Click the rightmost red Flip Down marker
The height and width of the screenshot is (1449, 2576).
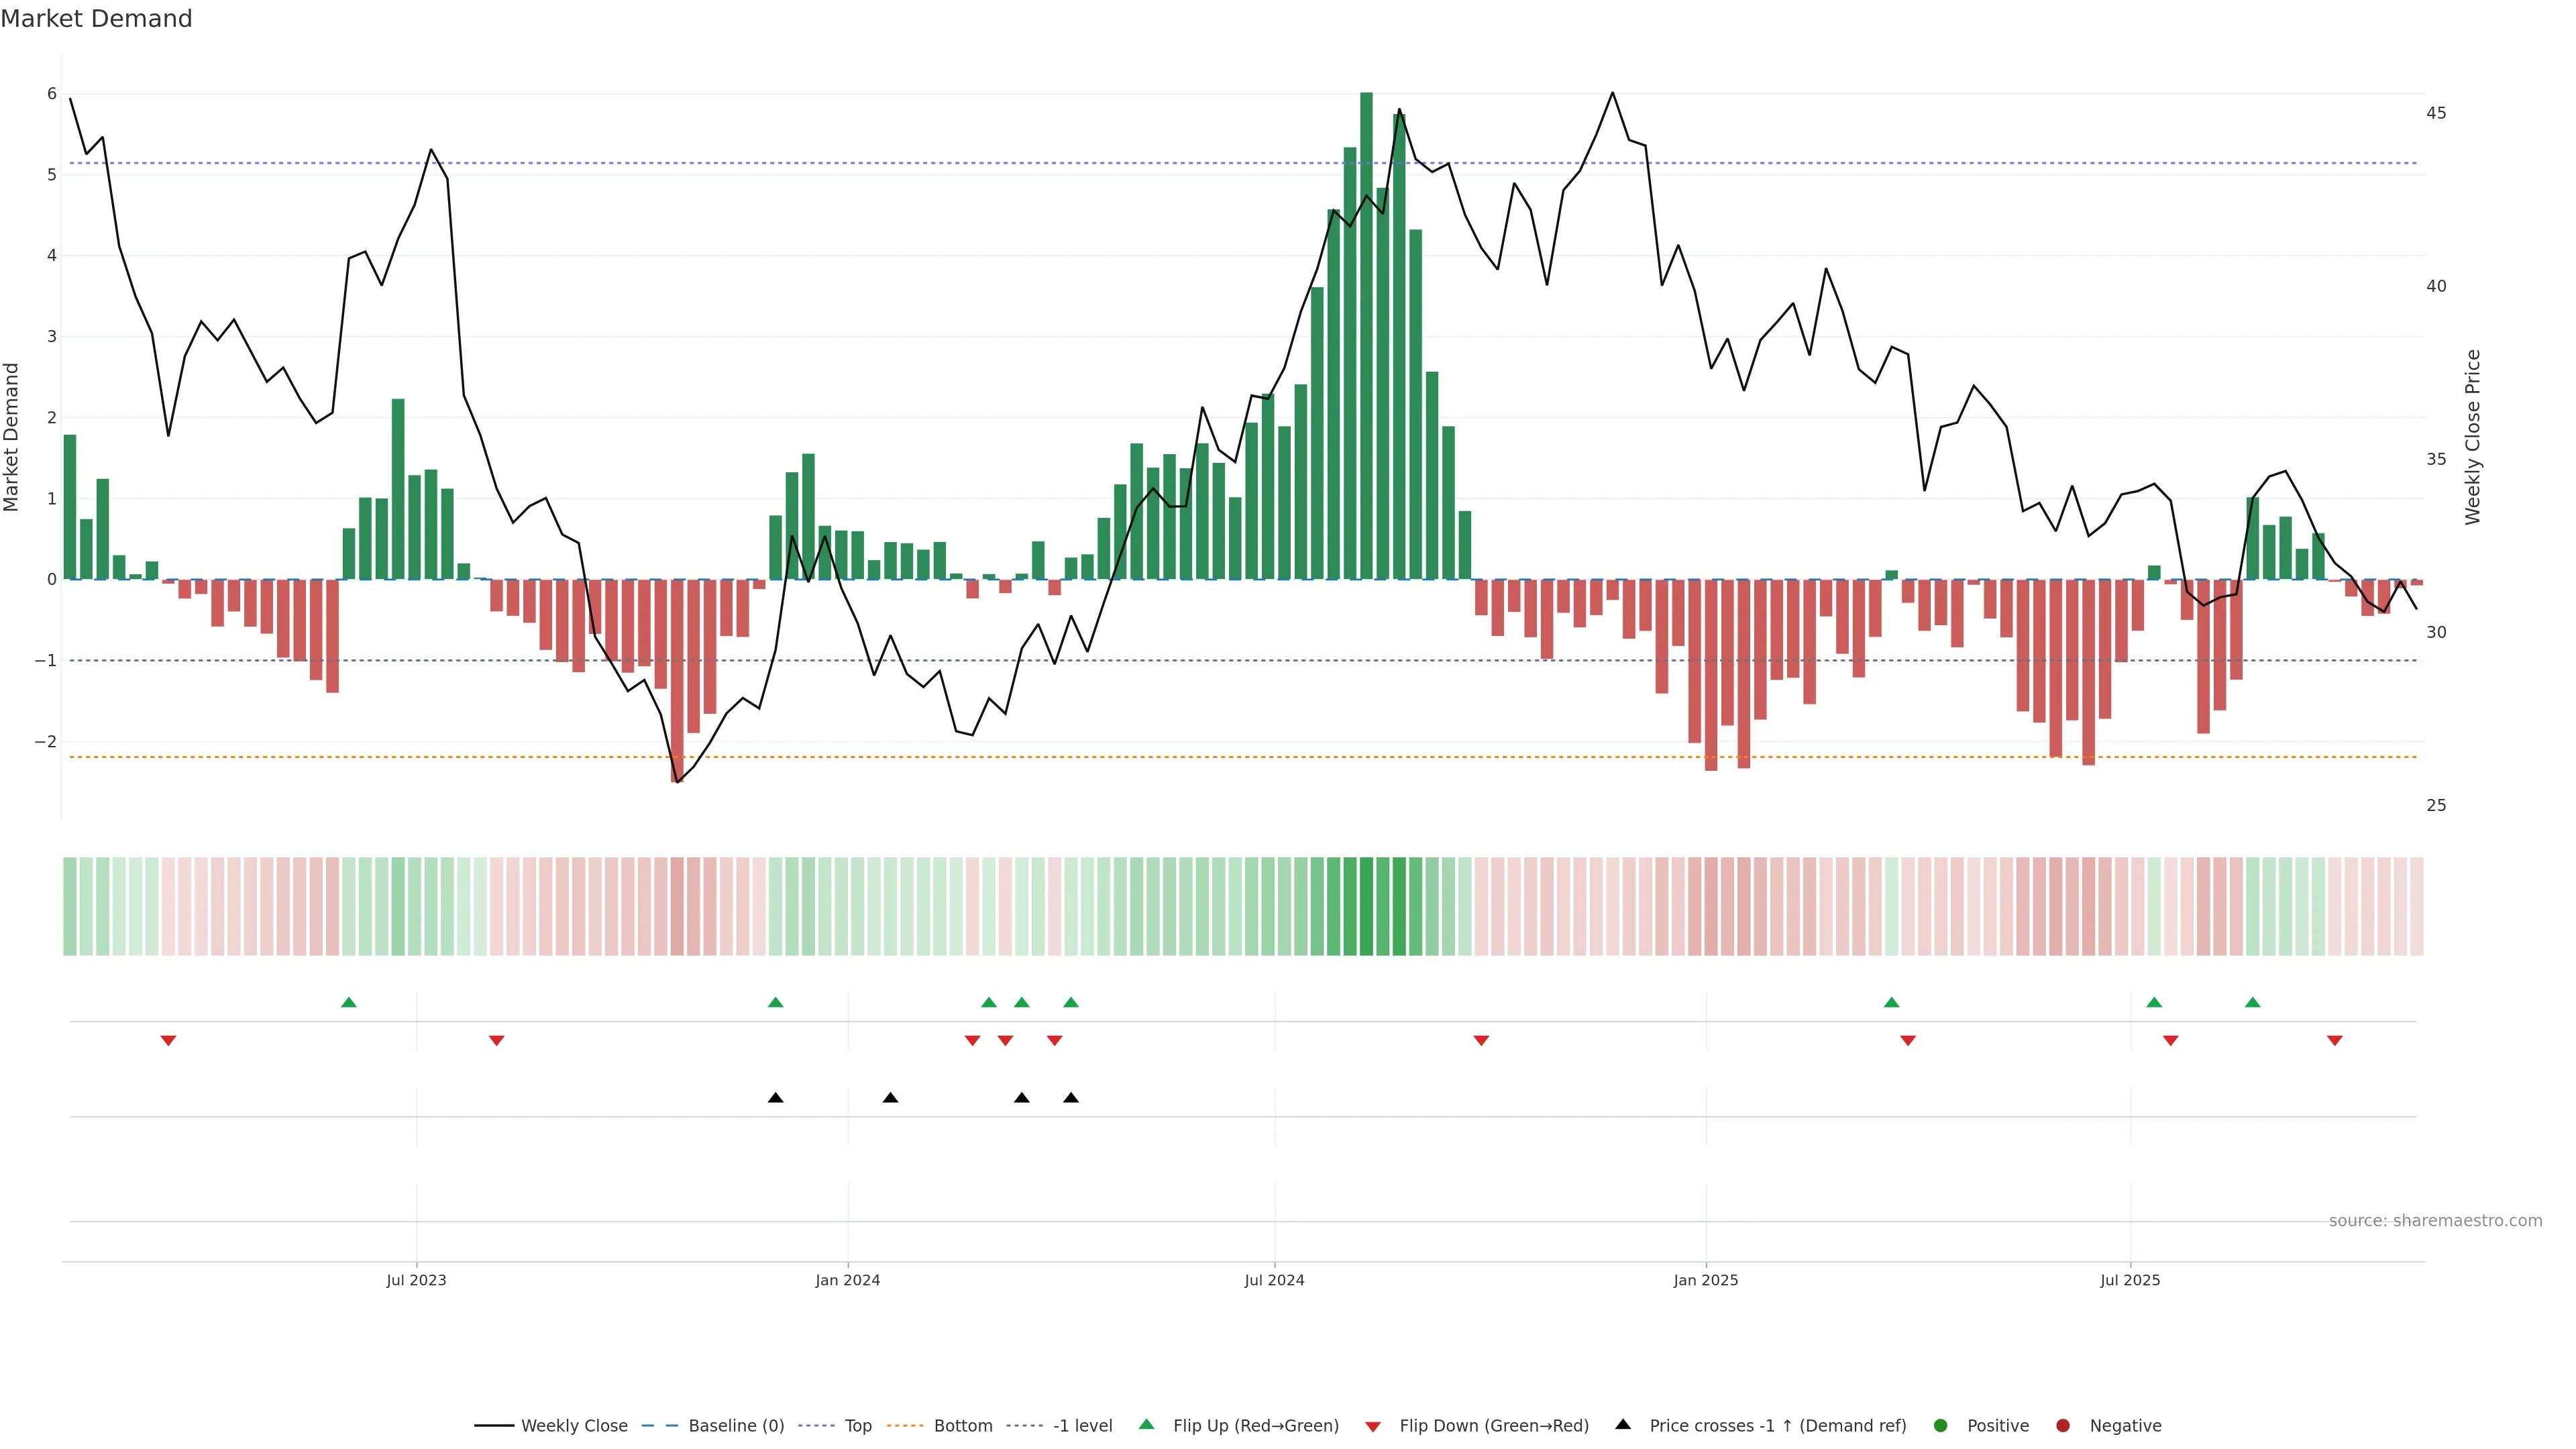pyautogui.click(x=2335, y=1041)
